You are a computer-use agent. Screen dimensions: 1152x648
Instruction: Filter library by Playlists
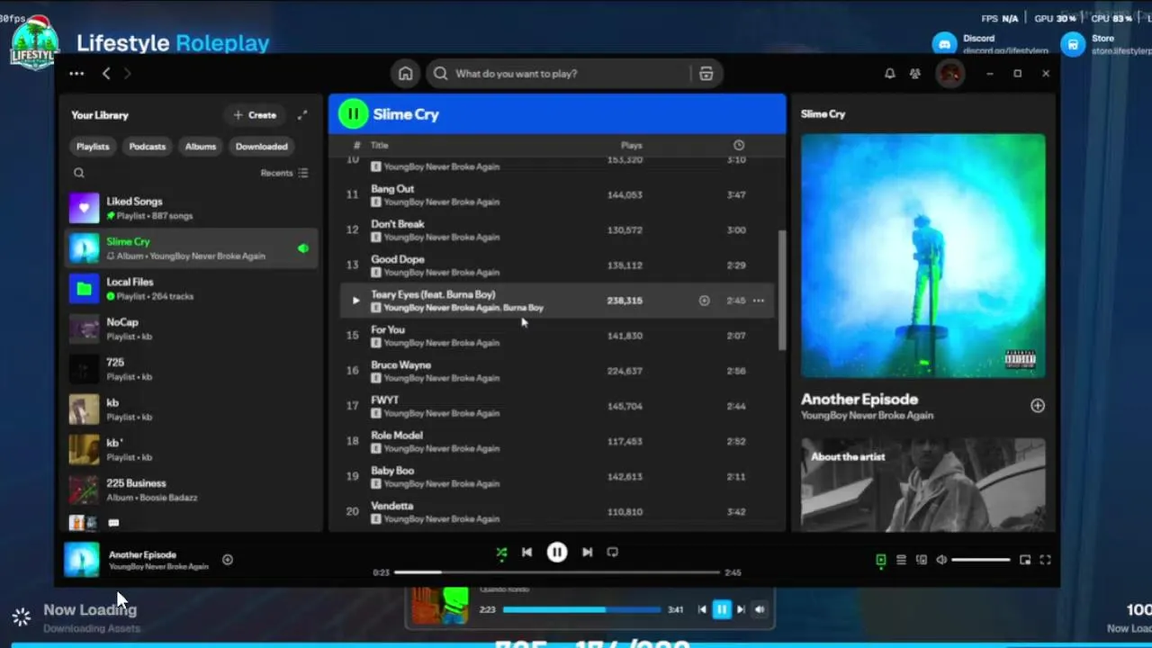(x=93, y=147)
